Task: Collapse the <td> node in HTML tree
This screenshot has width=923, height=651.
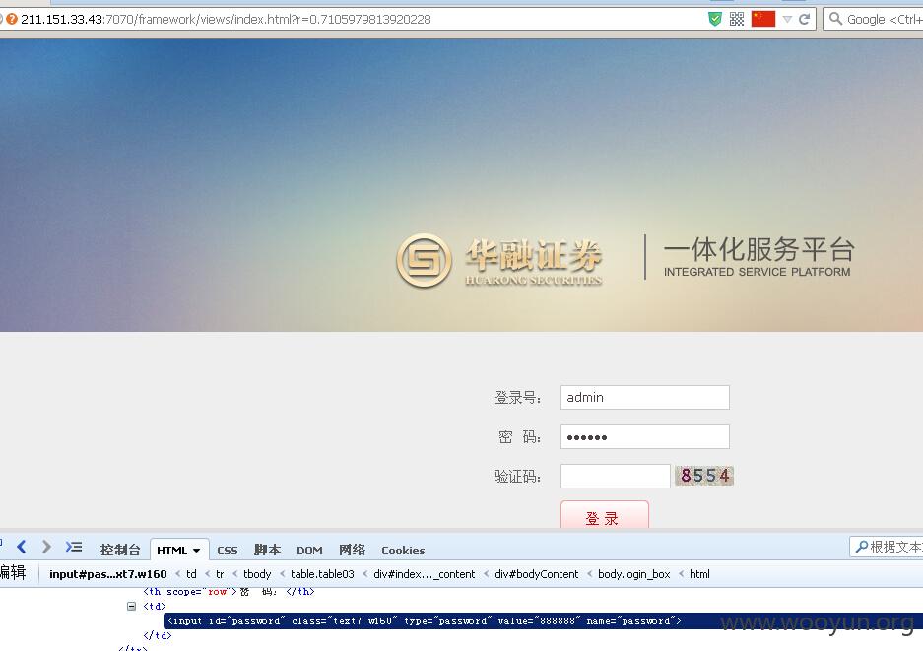Action: point(131,606)
